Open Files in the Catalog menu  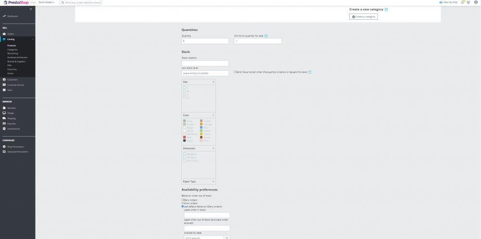[x=10, y=65]
